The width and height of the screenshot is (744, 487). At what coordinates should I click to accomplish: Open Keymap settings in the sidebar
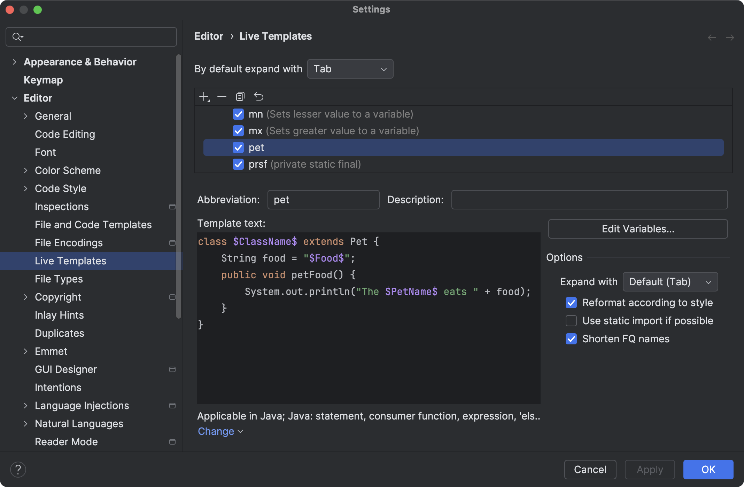click(x=43, y=80)
